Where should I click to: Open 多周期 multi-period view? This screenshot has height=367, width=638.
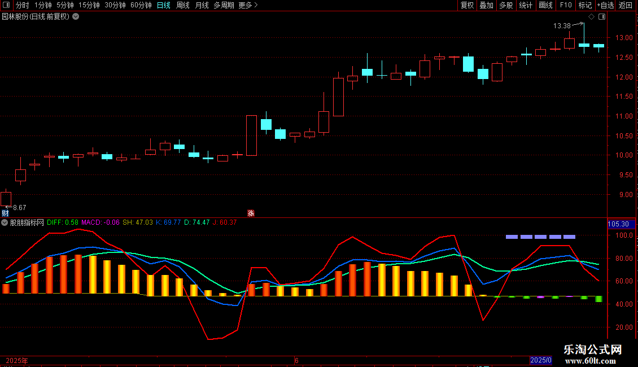point(224,5)
